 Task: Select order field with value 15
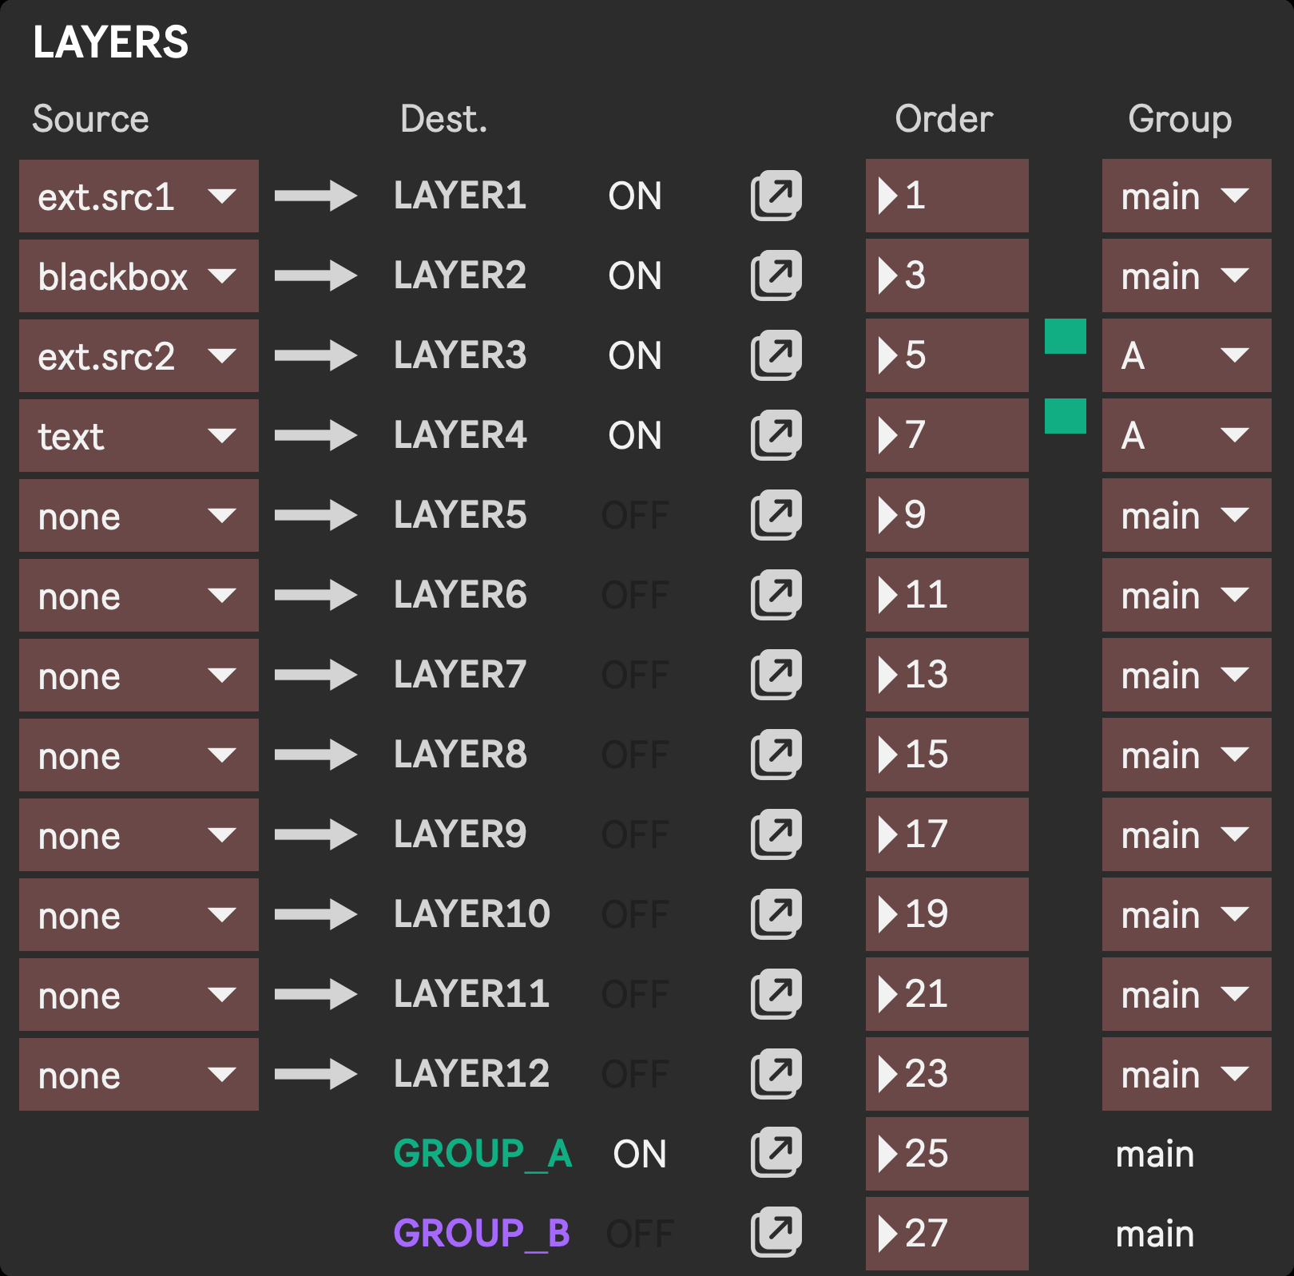pos(947,755)
